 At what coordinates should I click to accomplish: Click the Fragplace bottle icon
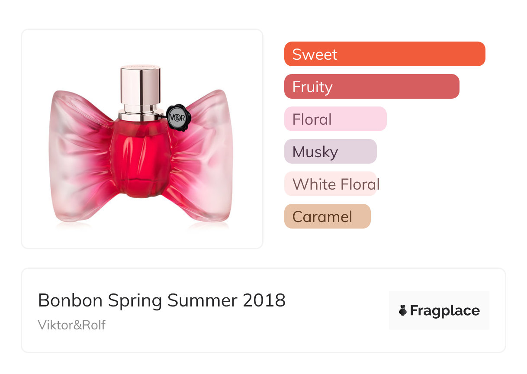[403, 310]
